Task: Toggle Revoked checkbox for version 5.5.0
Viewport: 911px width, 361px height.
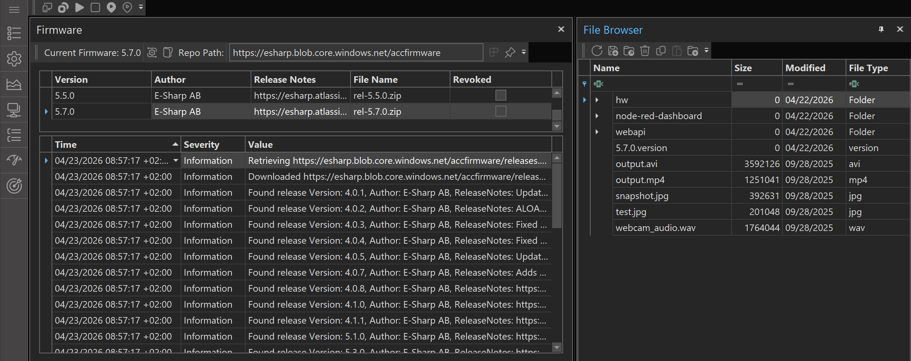Action: tap(501, 95)
